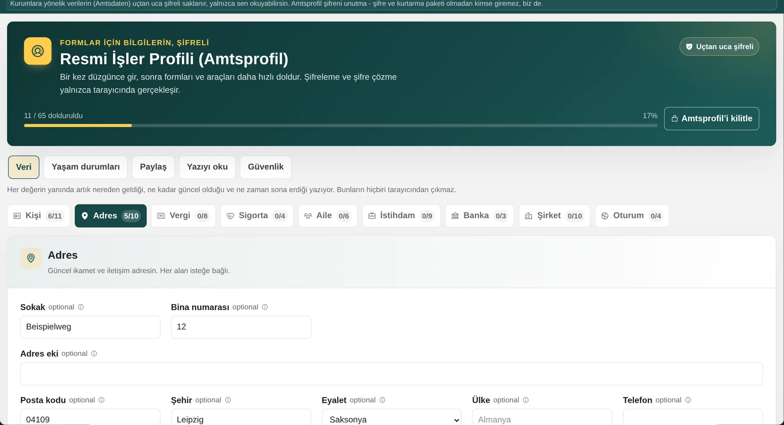Click the Şehir field containing Leipzig

coord(241,417)
